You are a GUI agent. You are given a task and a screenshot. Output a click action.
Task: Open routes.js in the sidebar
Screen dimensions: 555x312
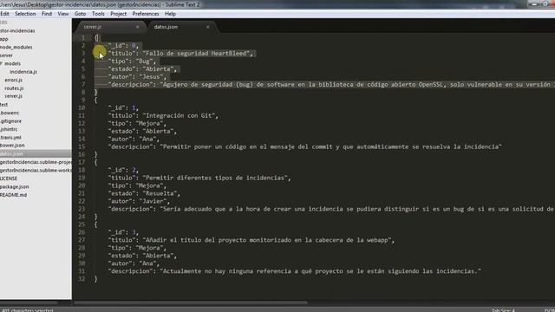point(14,88)
